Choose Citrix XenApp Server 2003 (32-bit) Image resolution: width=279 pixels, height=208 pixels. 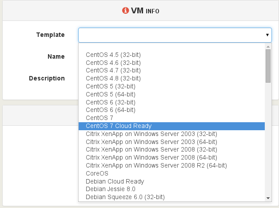(x=171, y=134)
